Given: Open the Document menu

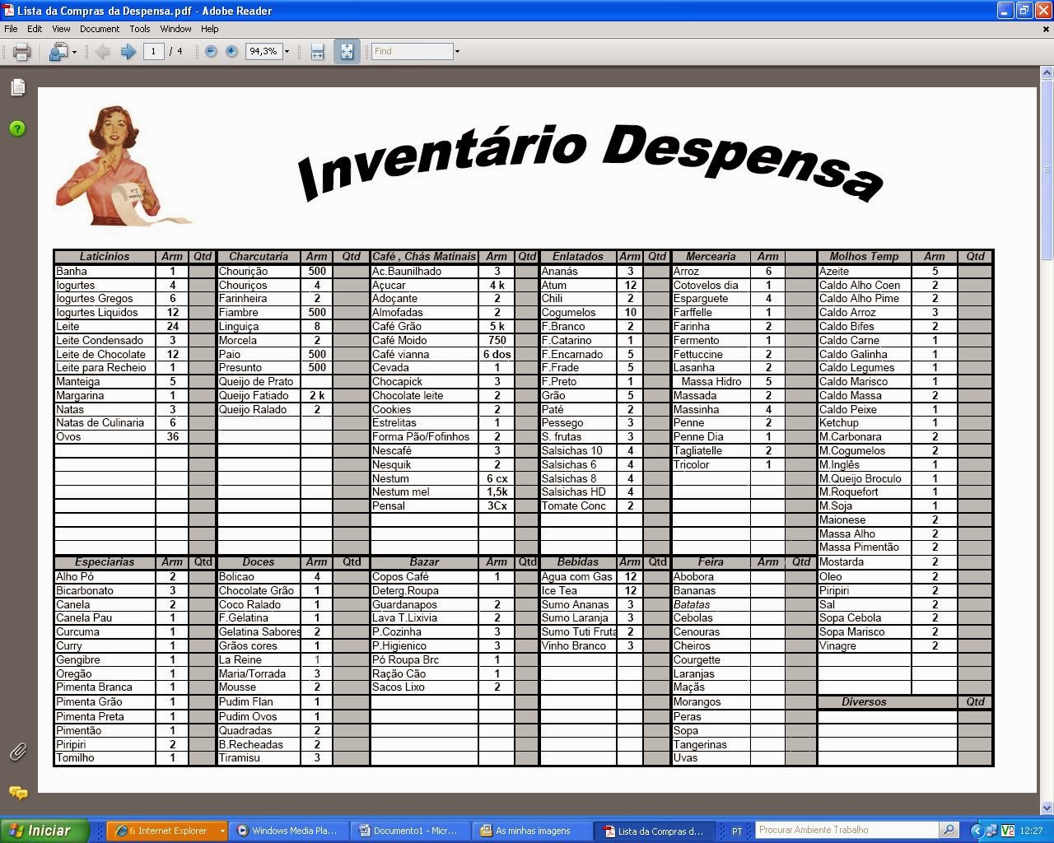Looking at the screenshot, I should tap(100, 29).
